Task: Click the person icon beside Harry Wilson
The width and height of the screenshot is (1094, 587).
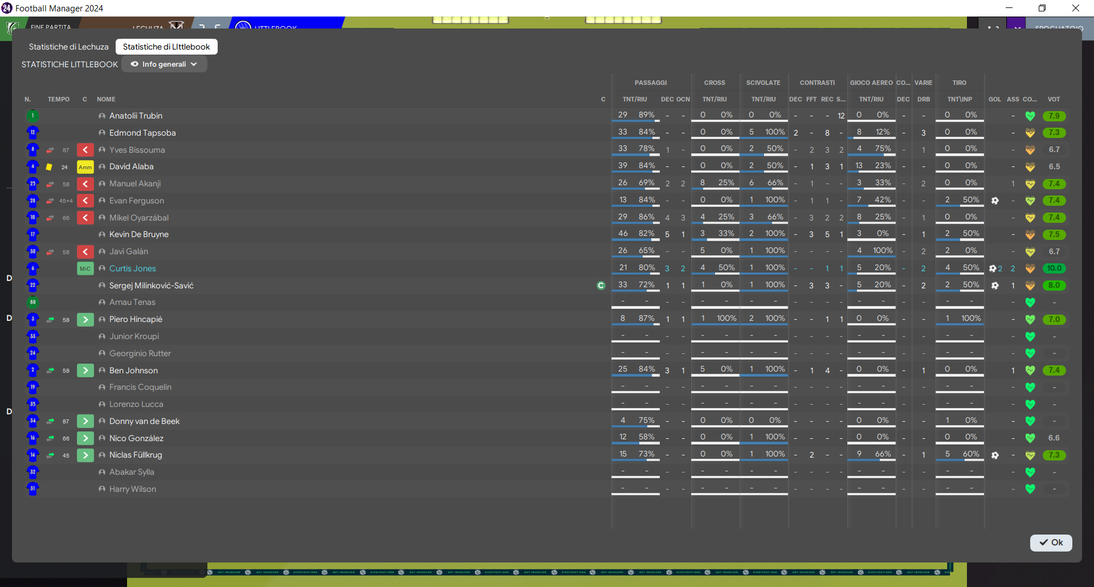Action: click(102, 489)
